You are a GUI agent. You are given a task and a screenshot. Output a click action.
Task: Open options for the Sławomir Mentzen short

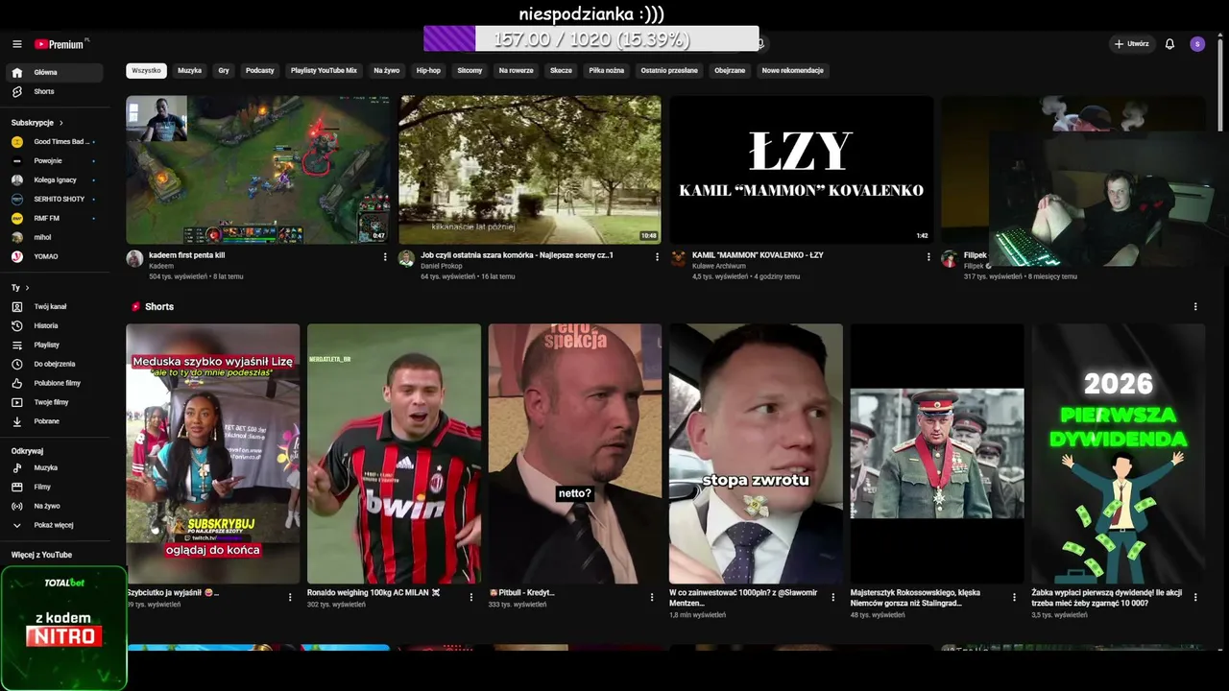(x=833, y=597)
